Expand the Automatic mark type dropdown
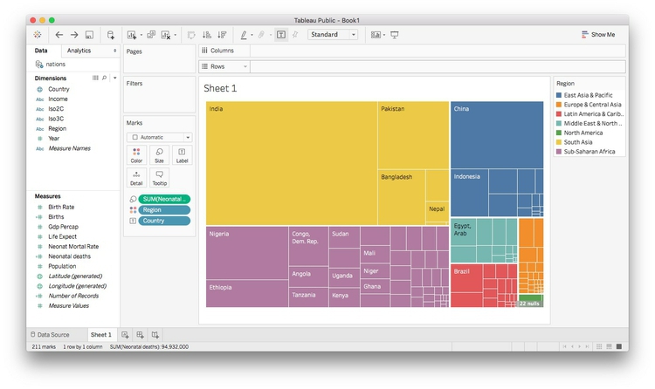The width and height of the screenshot is (655, 389). [159, 137]
